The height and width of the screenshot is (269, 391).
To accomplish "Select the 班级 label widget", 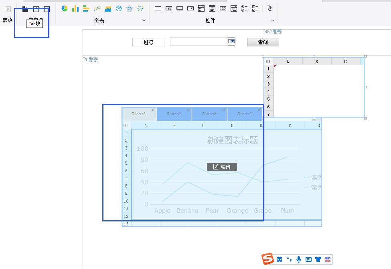I will click(148, 42).
